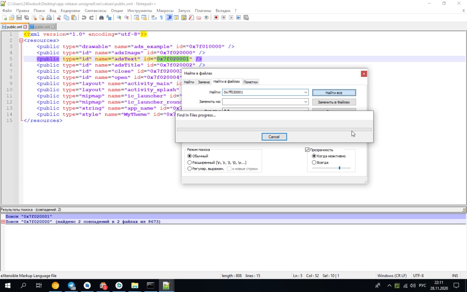This screenshot has height=292, width=467.
Task: Click the Paste clipboard toolbar icon
Action: tap(74, 18)
